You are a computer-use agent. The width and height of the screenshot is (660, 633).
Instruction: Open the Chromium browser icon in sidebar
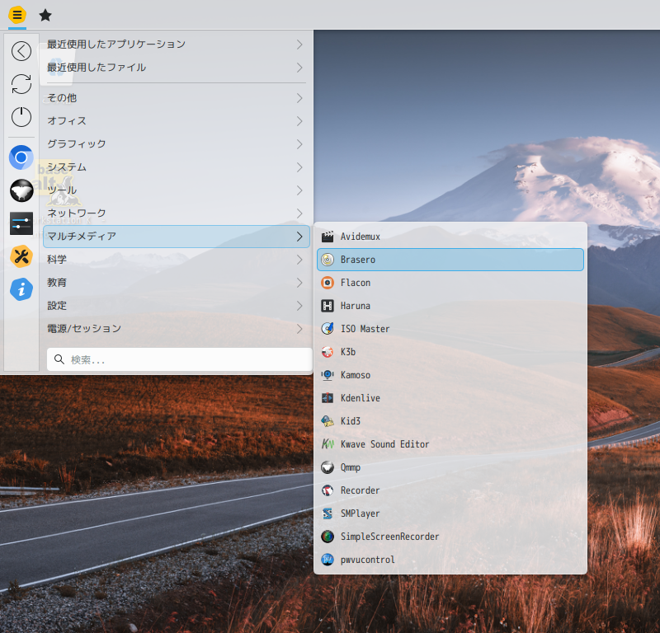[21, 157]
